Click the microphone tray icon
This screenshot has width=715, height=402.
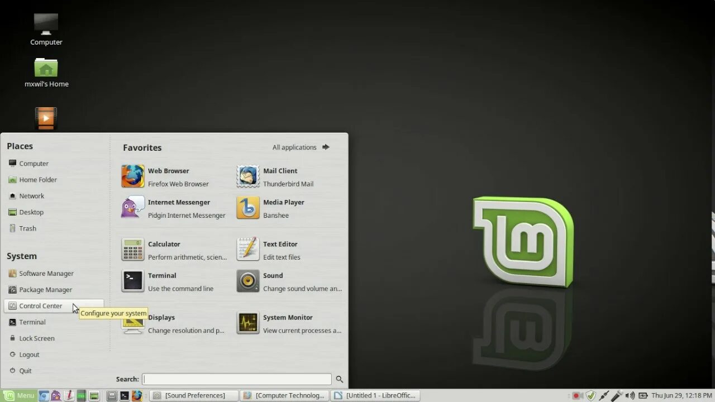[617, 396]
